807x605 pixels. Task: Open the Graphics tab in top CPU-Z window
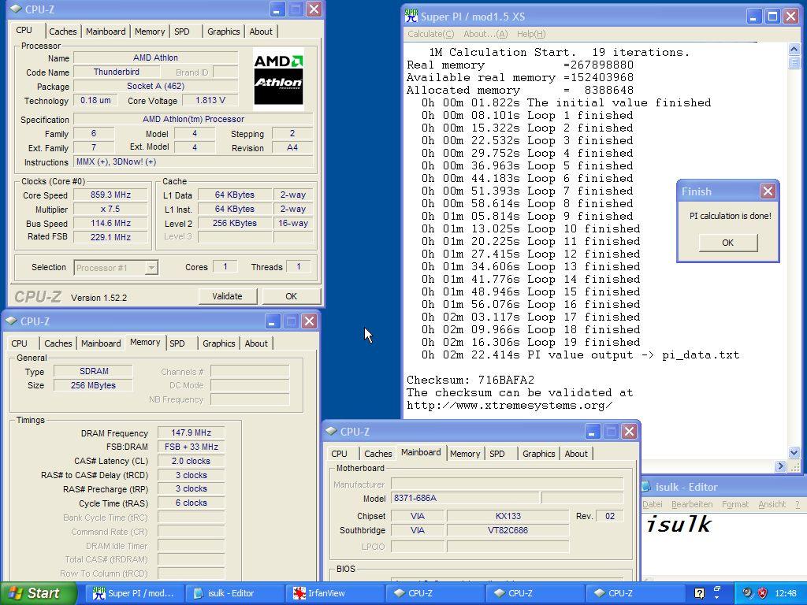click(223, 32)
